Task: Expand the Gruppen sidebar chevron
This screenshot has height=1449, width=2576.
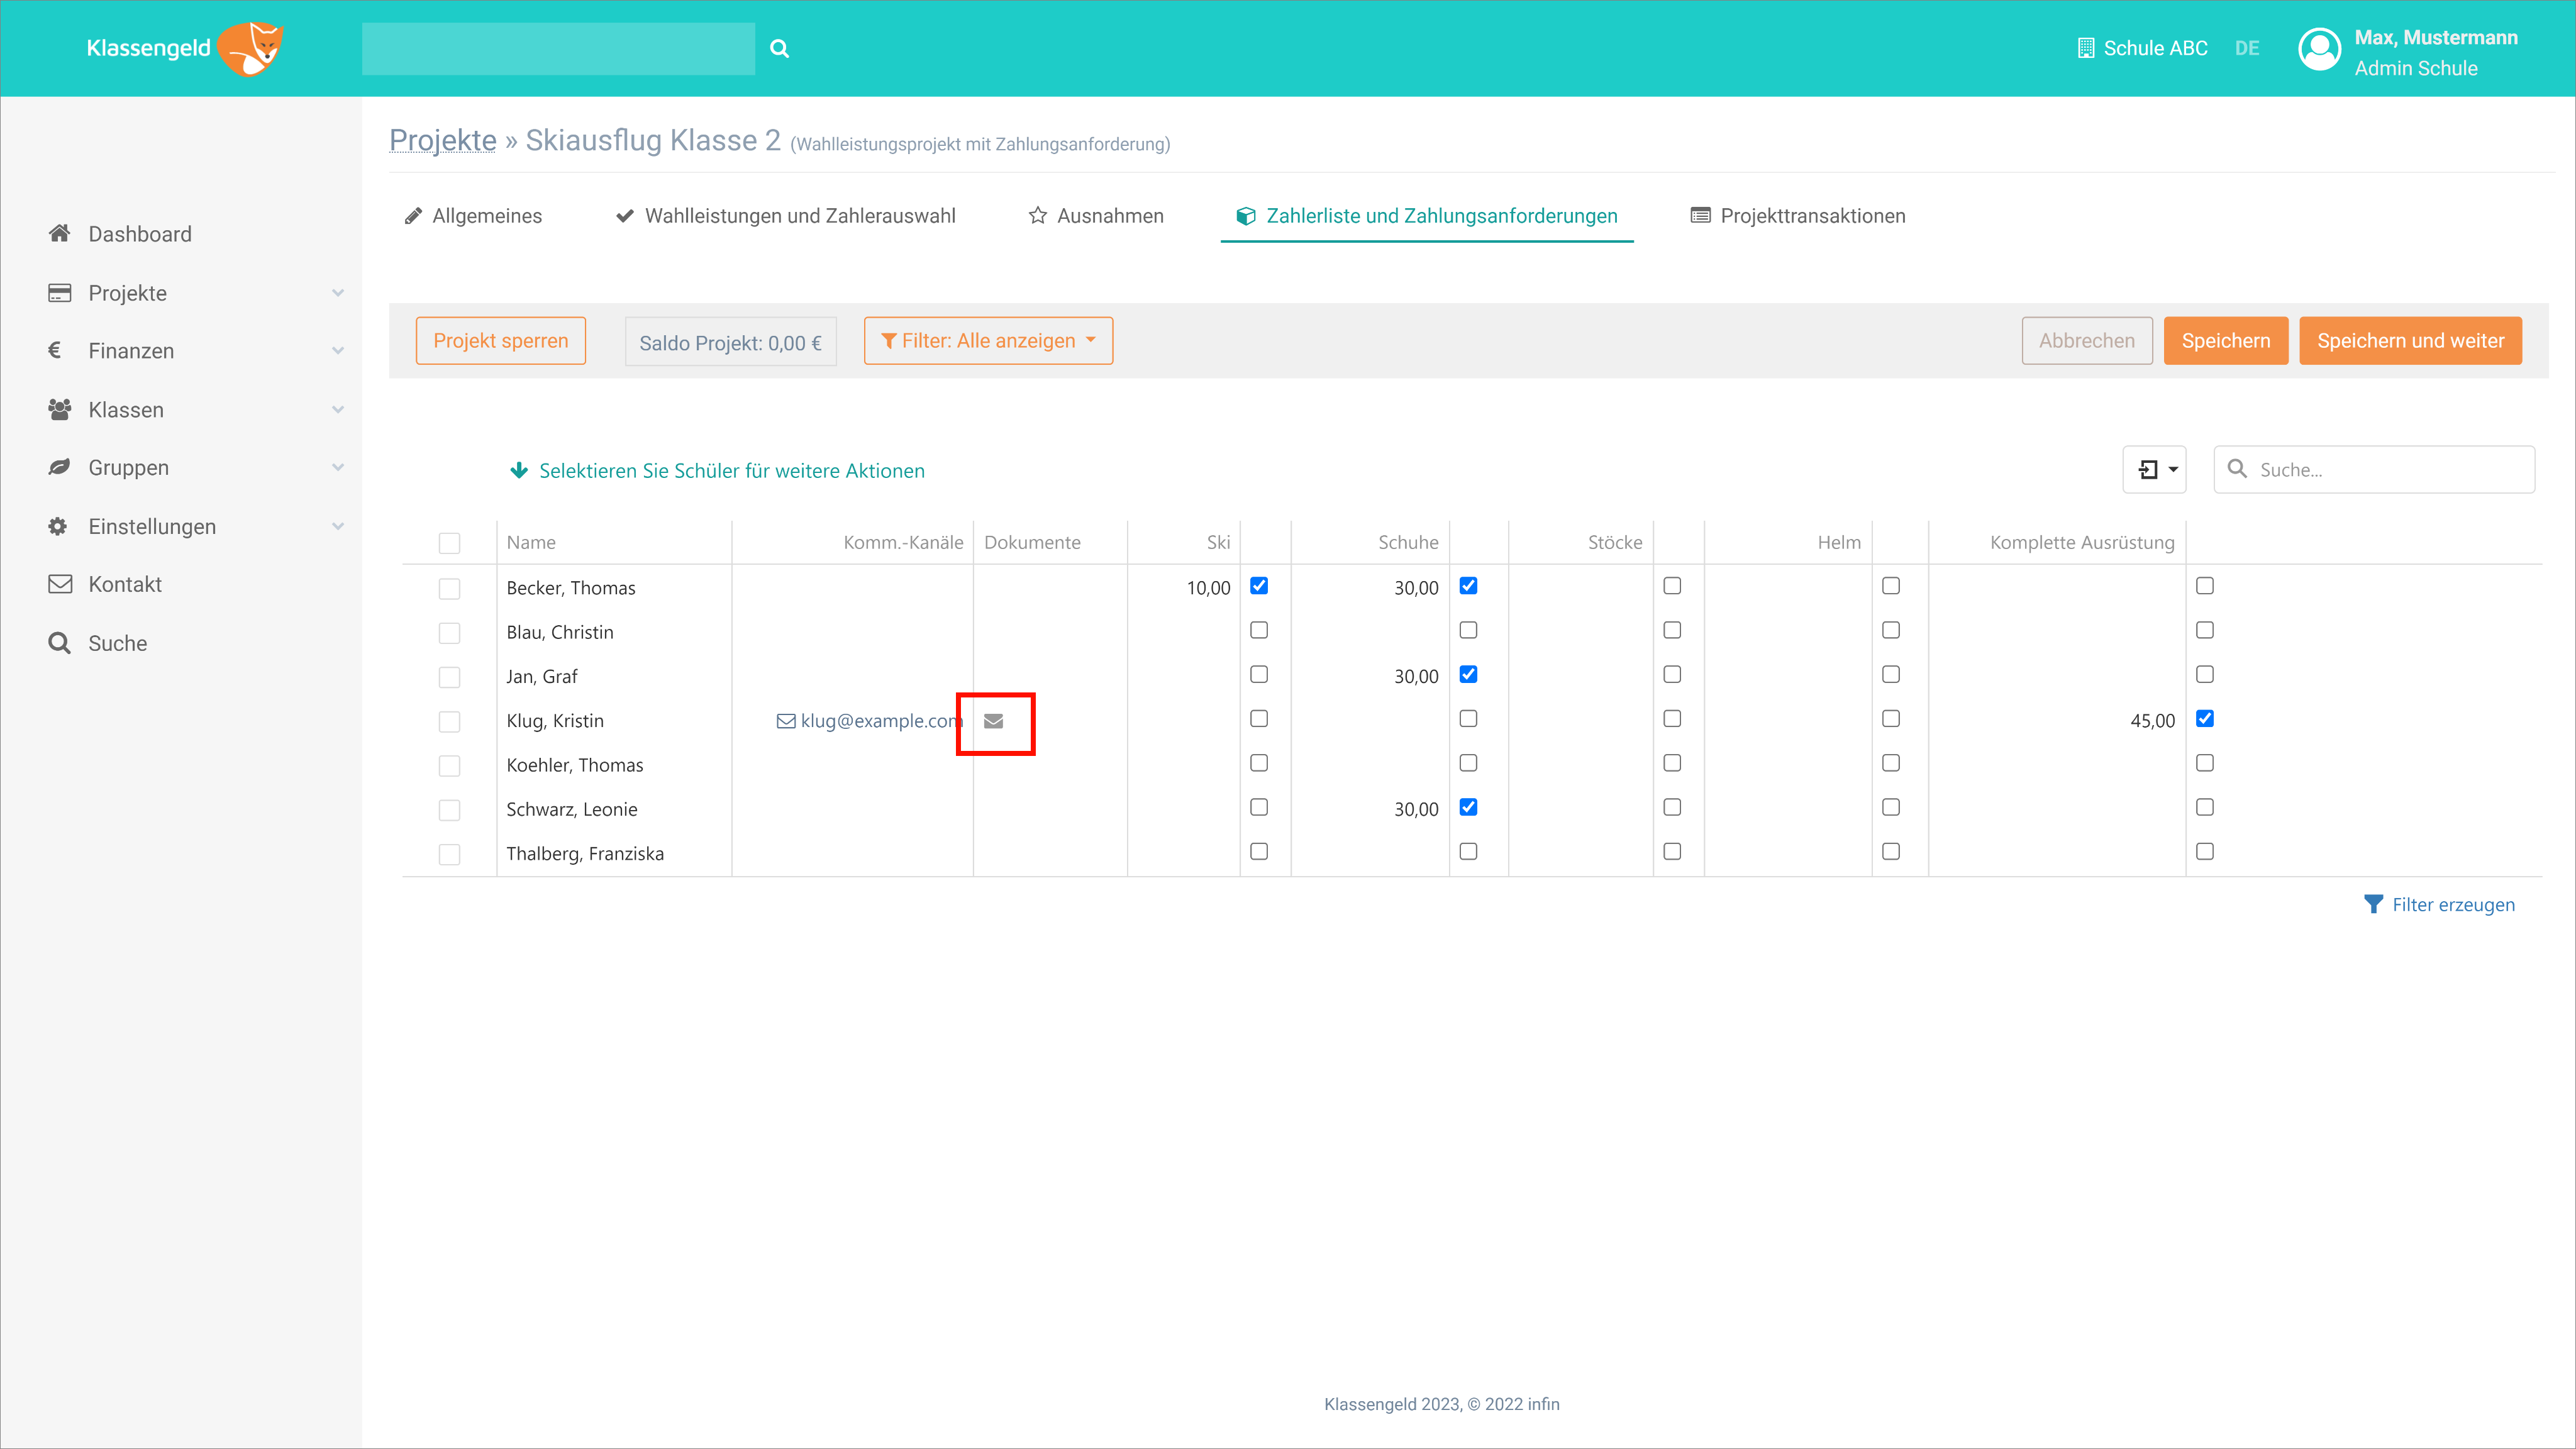Action: pos(338,468)
